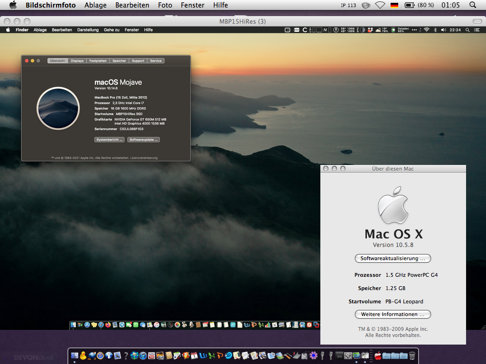The width and height of the screenshot is (486, 364).
Task: Open the Darstellung menu in Finder
Action: coord(88,30)
